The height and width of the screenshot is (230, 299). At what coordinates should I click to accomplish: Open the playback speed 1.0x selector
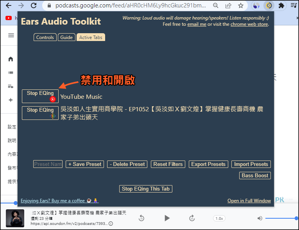(x=219, y=218)
